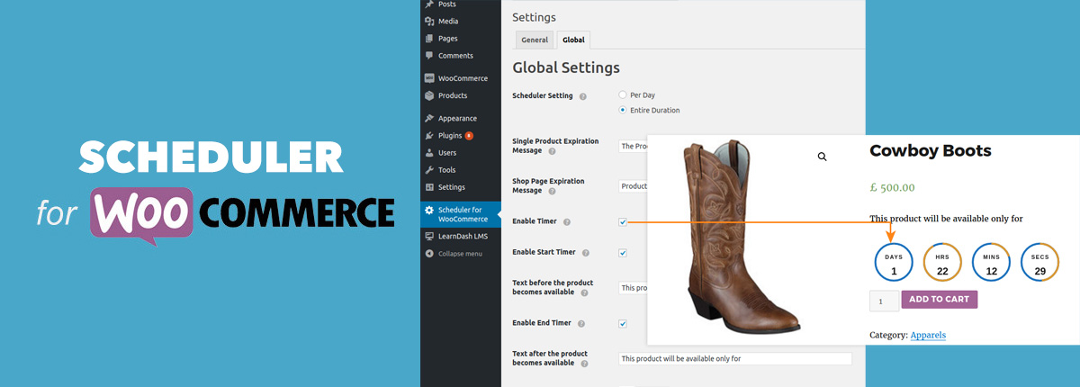
Task: Click the Collapse menu arrow icon
Action: tap(429, 254)
